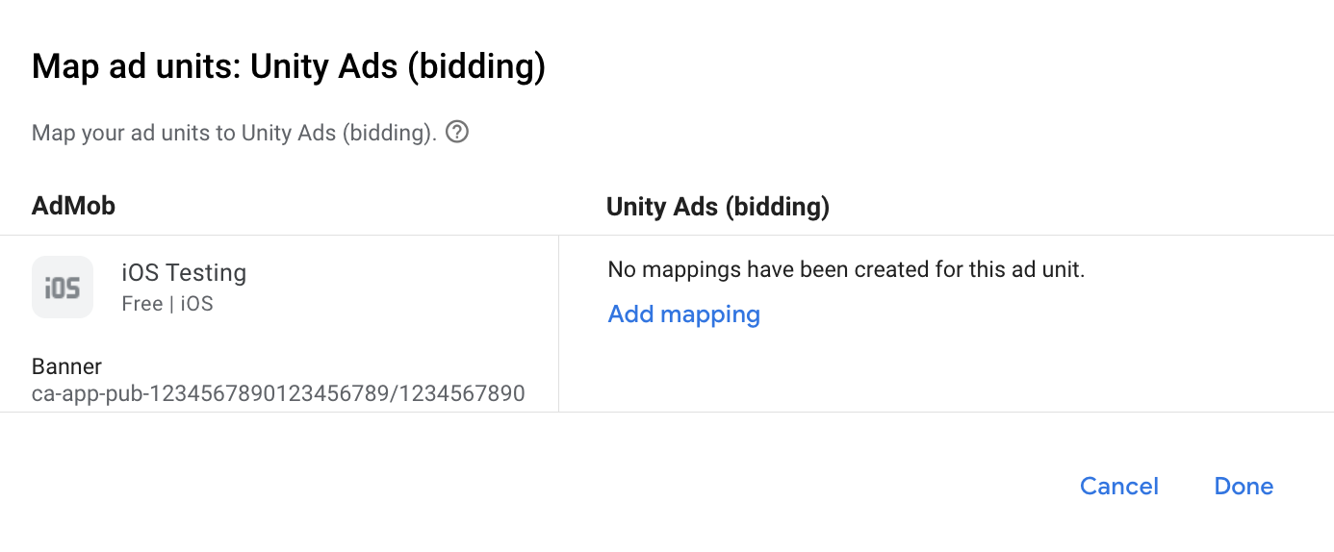This screenshot has width=1334, height=552.
Task: Click the dialog title 'Map ad units'
Action: [289, 67]
